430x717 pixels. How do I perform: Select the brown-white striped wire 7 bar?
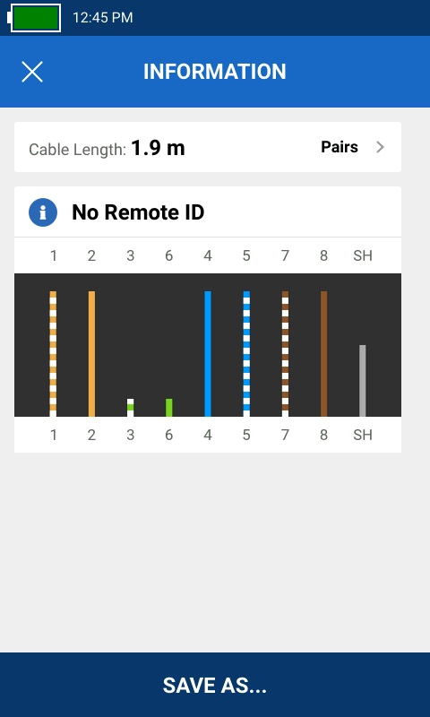coord(285,354)
